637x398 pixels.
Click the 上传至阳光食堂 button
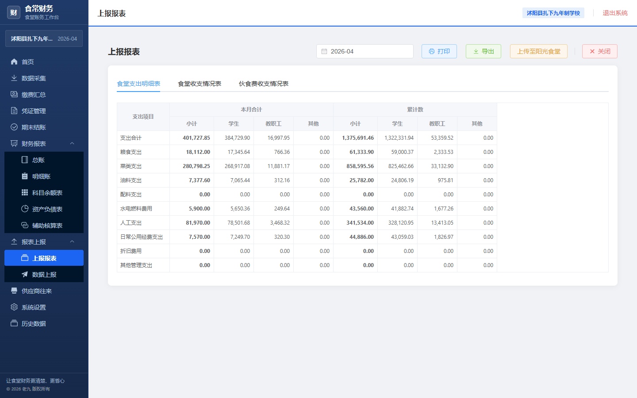(x=539, y=51)
